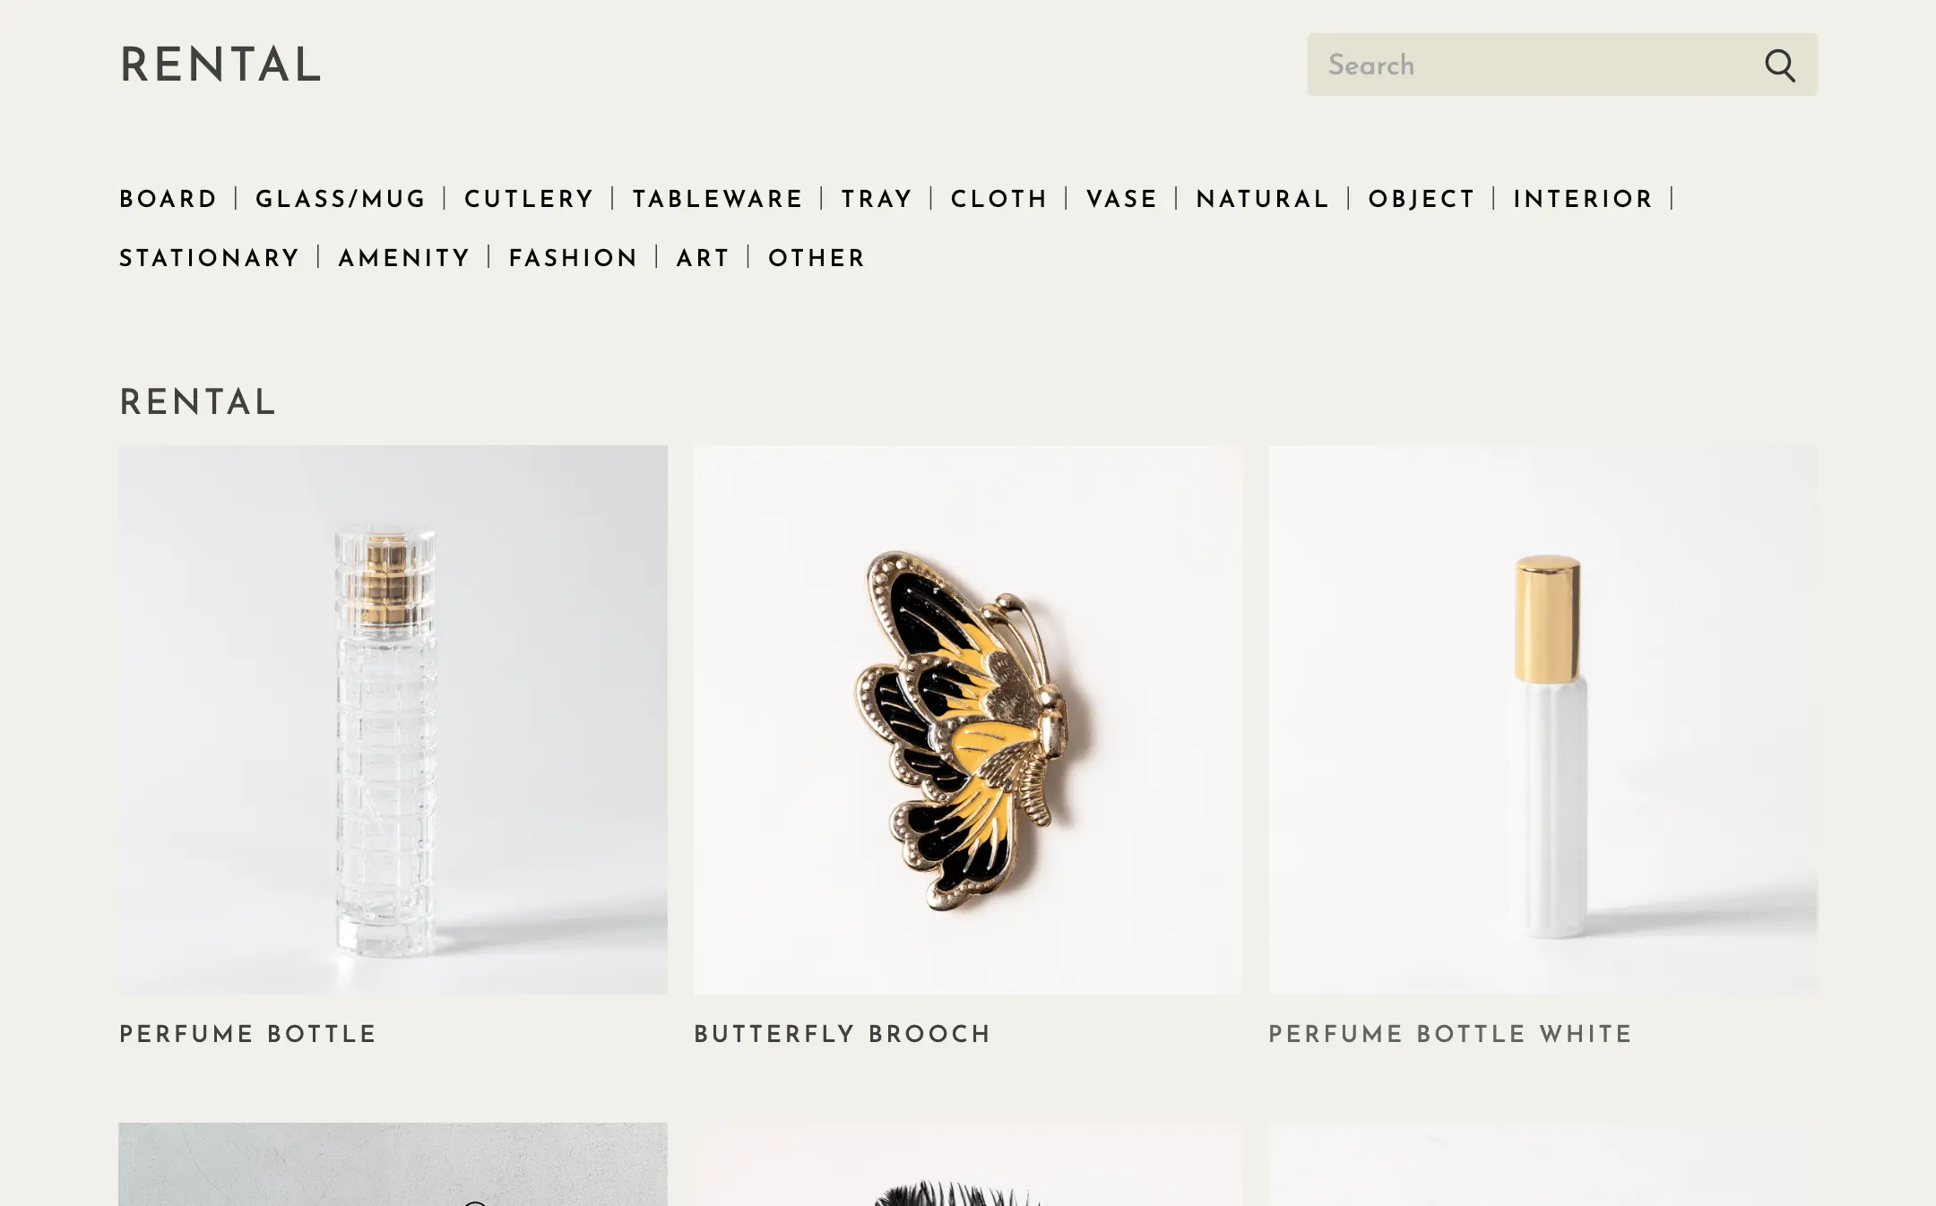The image size is (1936, 1206).
Task: Click the magnifying glass search icon
Action: [1779, 65]
